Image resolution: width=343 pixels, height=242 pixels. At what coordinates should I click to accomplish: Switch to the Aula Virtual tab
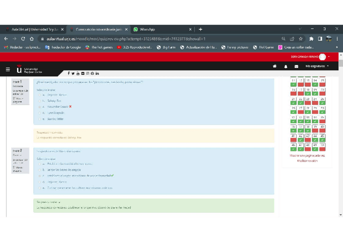tap(34, 29)
